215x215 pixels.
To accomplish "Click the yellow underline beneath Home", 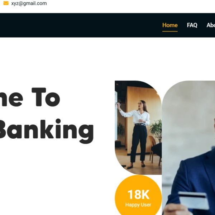I will tap(170, 32).
